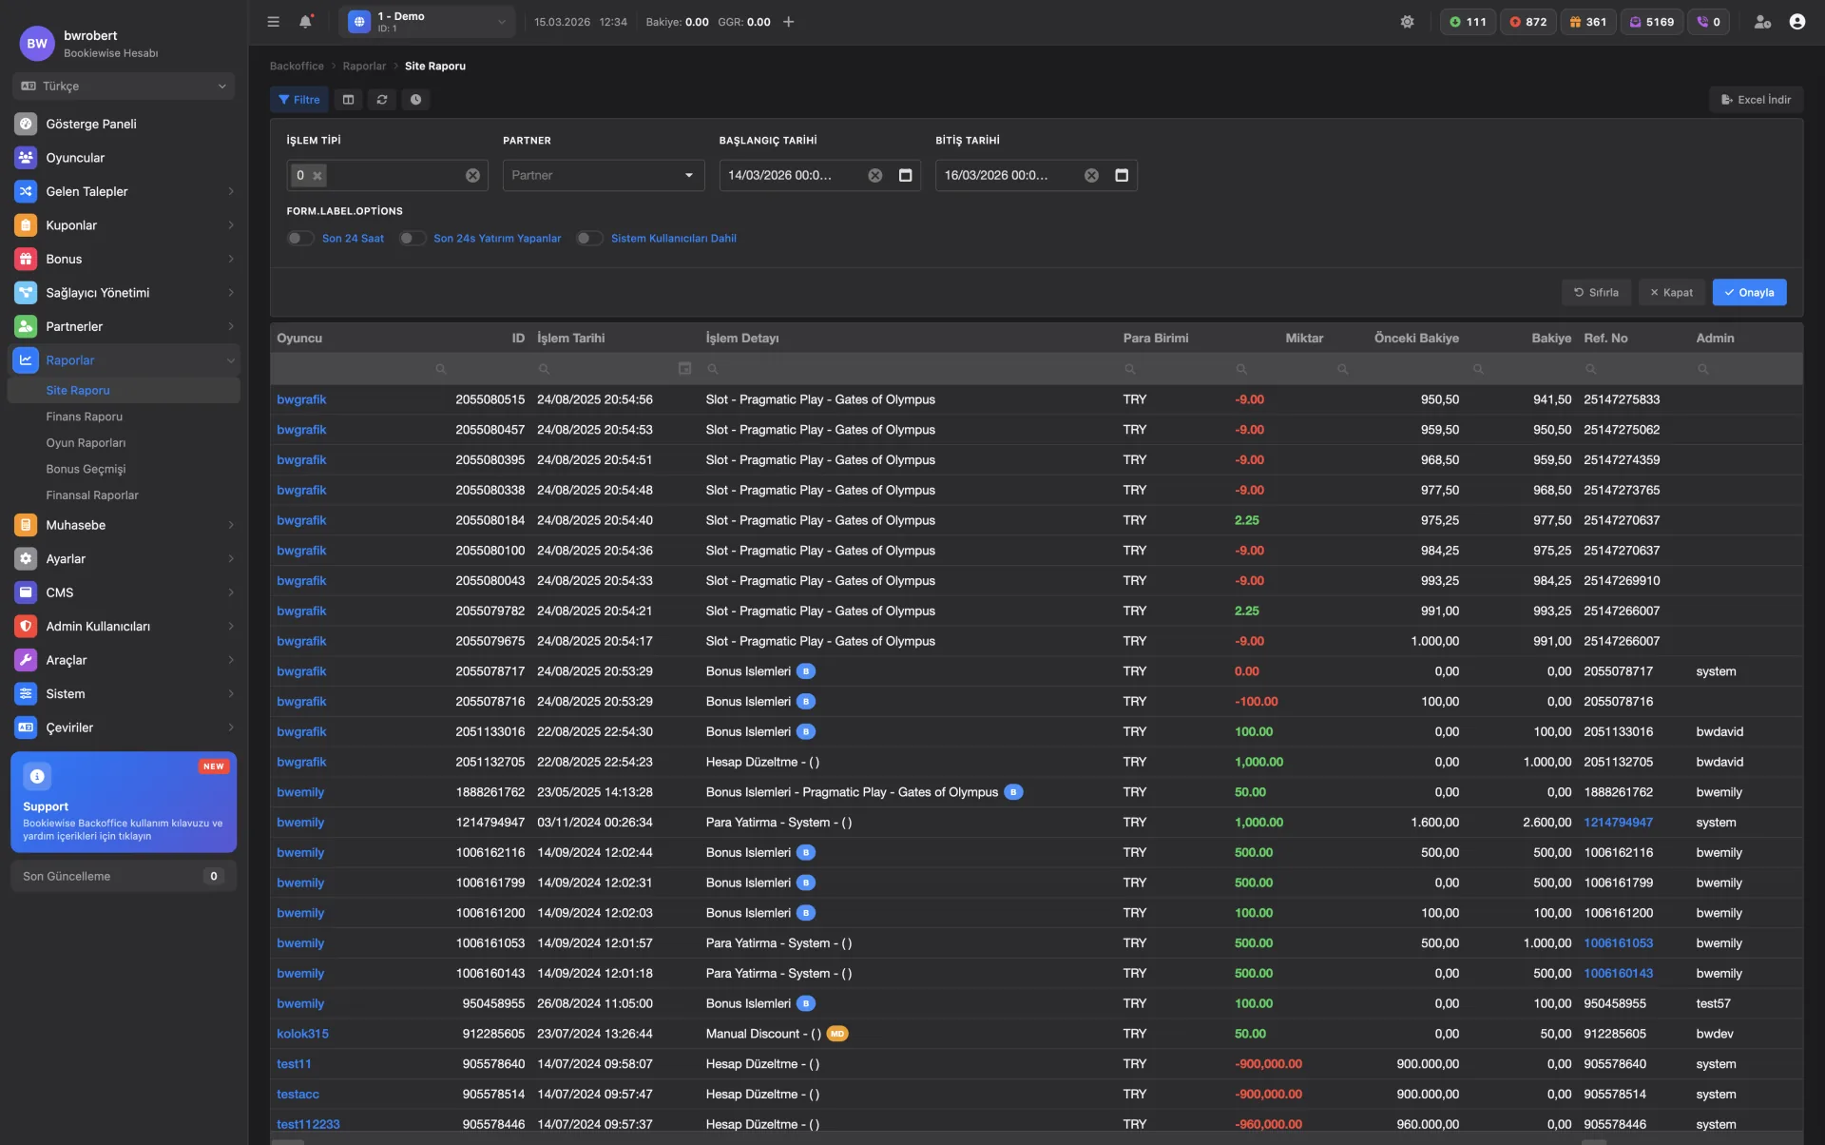Open the Türkçe language dropdown
Screen dimensions: 1825x1145
pyautogui.click(x=124, y=87)
